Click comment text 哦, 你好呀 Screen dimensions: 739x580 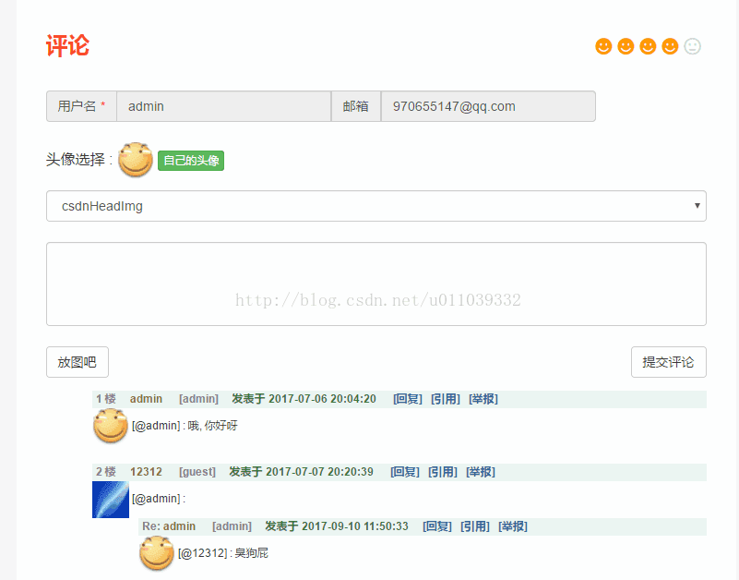coord(212,426)
